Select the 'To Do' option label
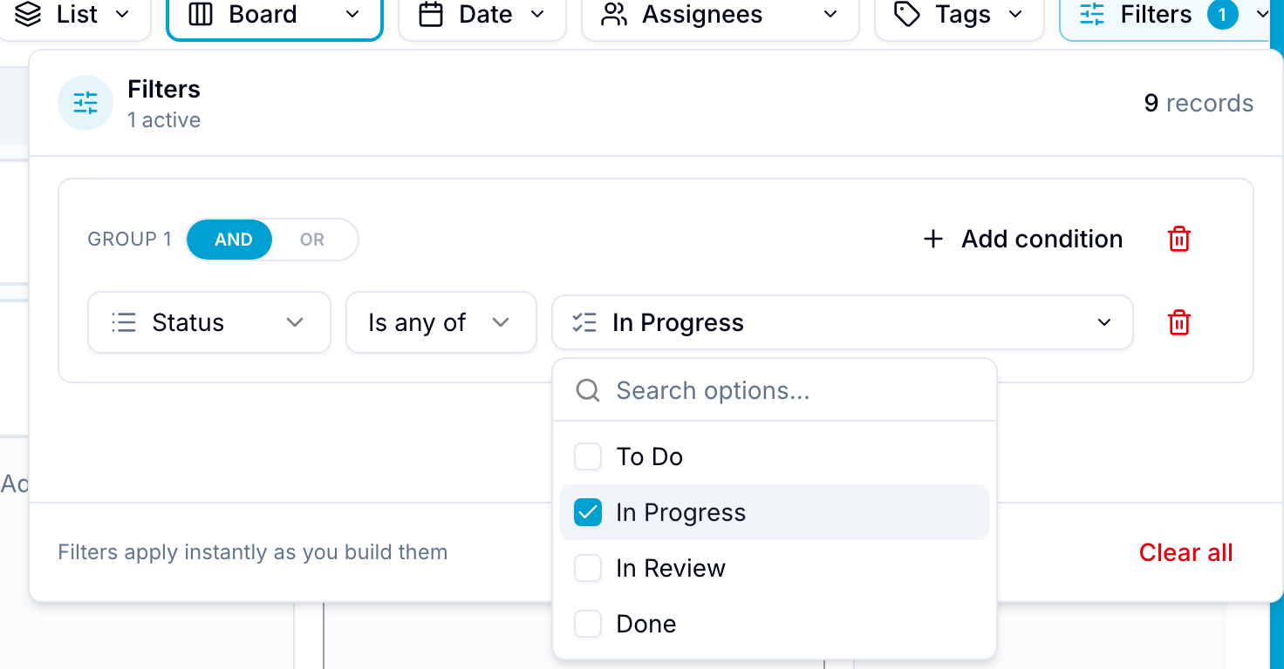Image resolution: width=1284 pixels, height=669 pixels. [650, 456]
